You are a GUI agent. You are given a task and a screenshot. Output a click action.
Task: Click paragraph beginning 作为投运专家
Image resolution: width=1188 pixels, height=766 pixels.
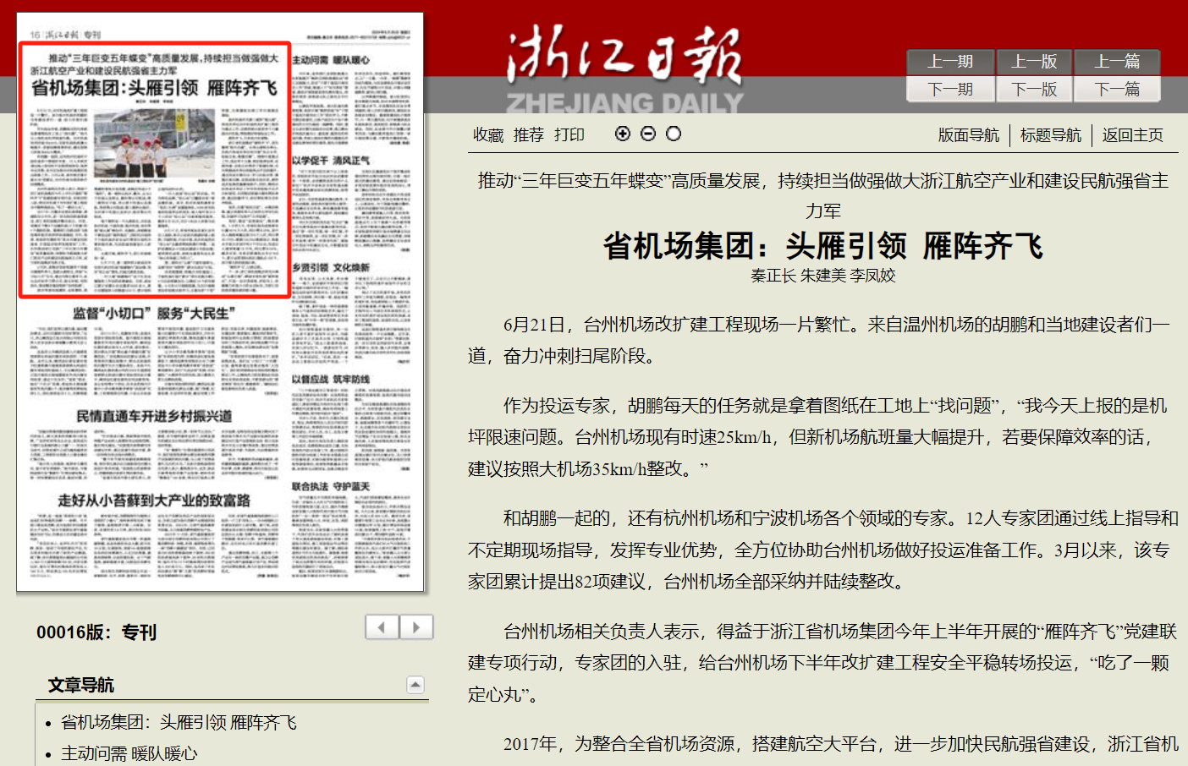[819, 437]
